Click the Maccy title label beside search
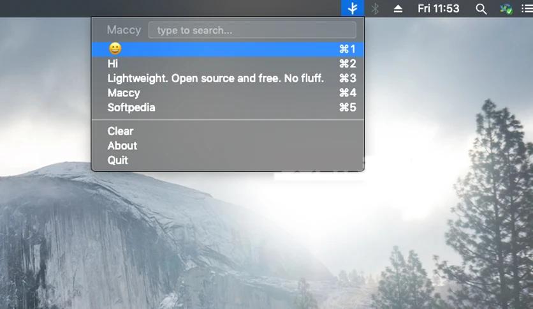This screenshot has width=533, height=309. point(124,30)
